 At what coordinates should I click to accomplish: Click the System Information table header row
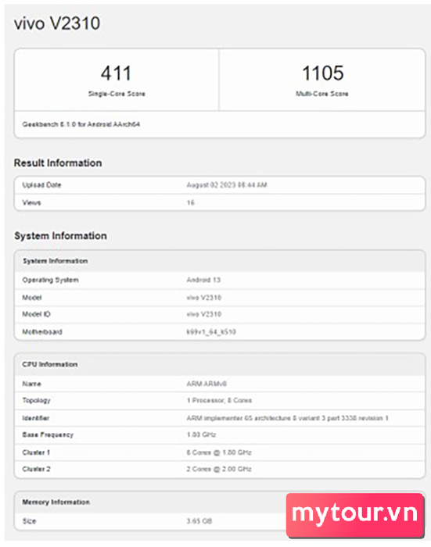pyautogui.click(x=220, y=261)
